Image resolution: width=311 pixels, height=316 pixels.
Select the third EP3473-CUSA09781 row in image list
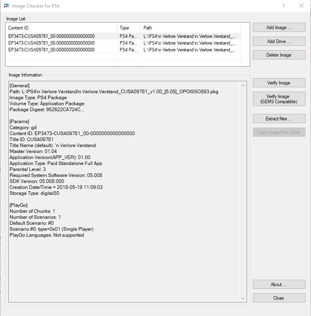[x=124, y=50]
